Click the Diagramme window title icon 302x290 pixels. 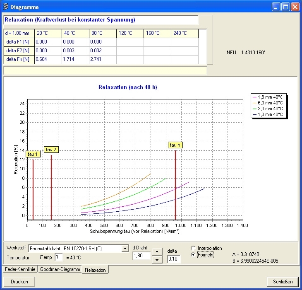[x=5, y=7]
